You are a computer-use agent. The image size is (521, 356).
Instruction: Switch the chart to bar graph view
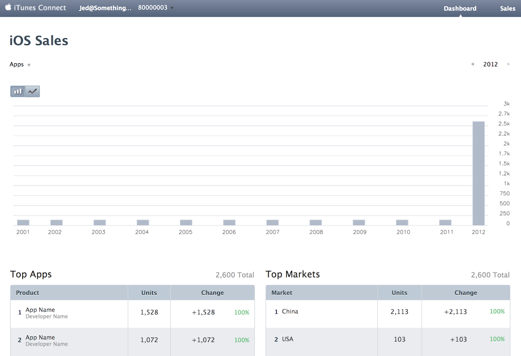click(x=17, y=91)
